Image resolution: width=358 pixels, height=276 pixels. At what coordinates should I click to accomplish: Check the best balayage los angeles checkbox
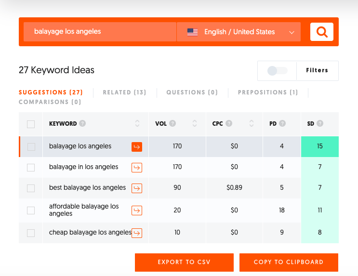point(31,188)
